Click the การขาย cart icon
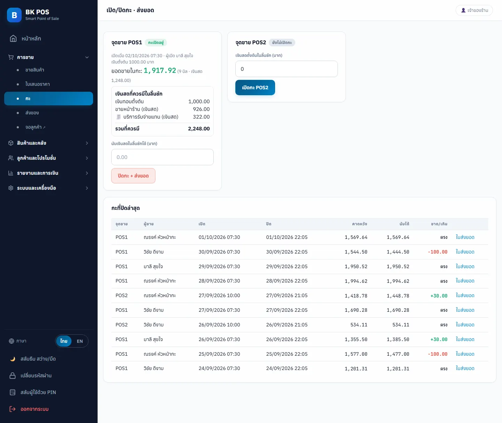Screen dimensions: 502x423 point(11,57)
